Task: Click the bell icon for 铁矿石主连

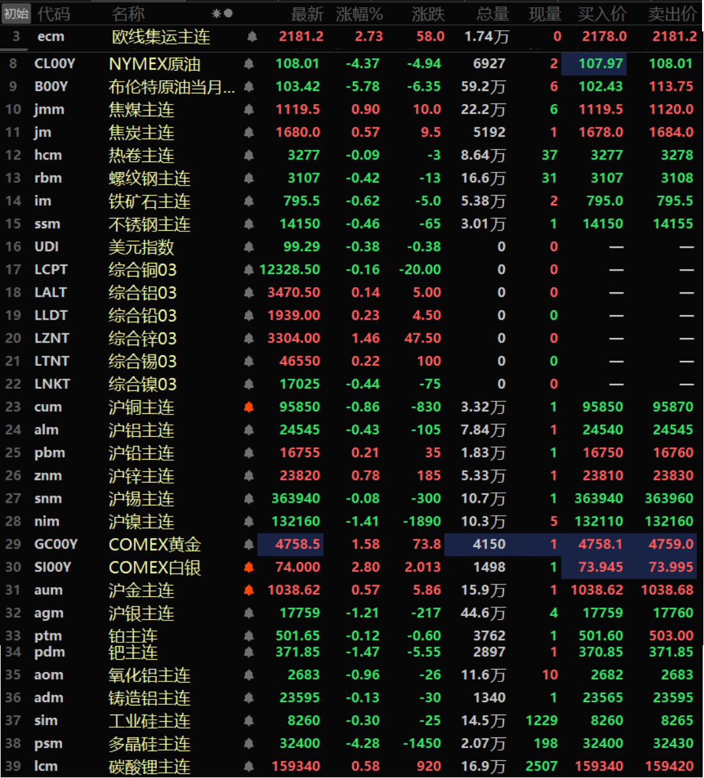Action: (248, 201)
